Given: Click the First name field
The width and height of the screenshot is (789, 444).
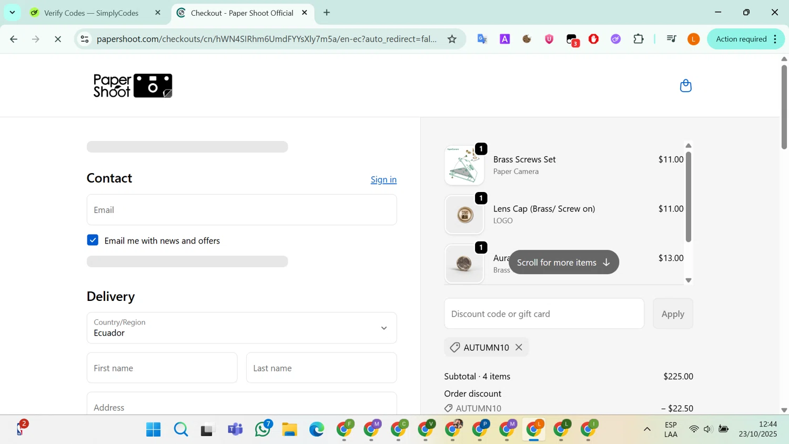Looking at the screenshot, I should [x=162, y=368].
